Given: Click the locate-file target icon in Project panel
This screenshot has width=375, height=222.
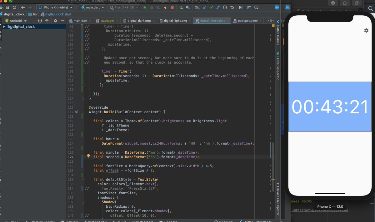Looking at the screenshot, I should pyautogui.click(x=40, y=21).
